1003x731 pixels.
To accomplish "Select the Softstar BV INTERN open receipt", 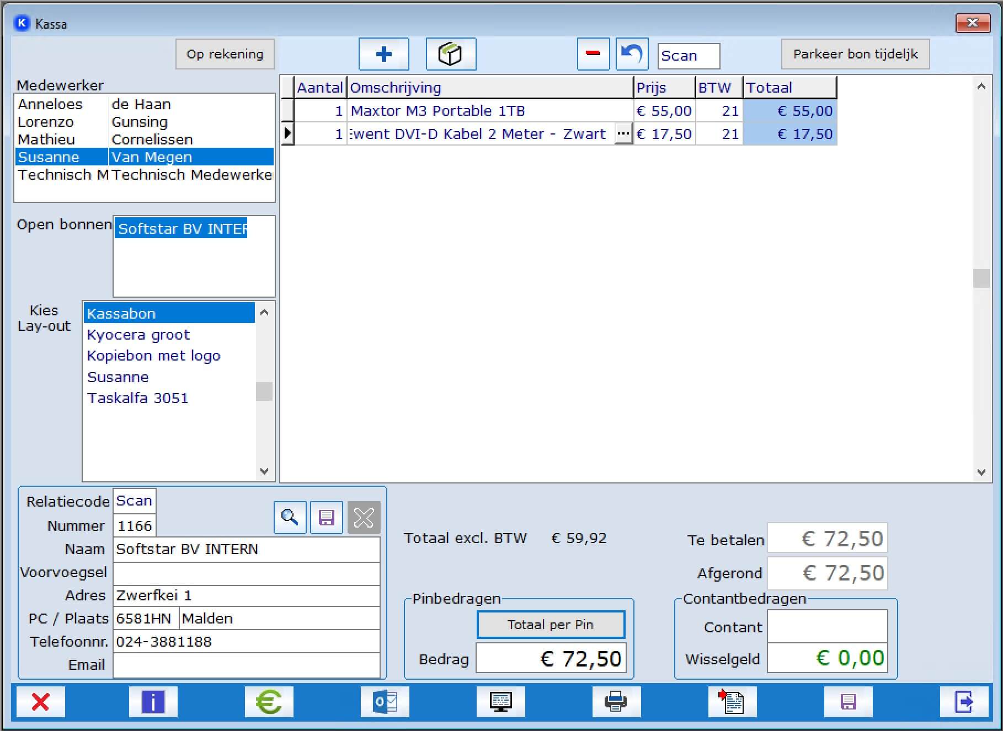I will pyautogui.click(x=182, y=229).
